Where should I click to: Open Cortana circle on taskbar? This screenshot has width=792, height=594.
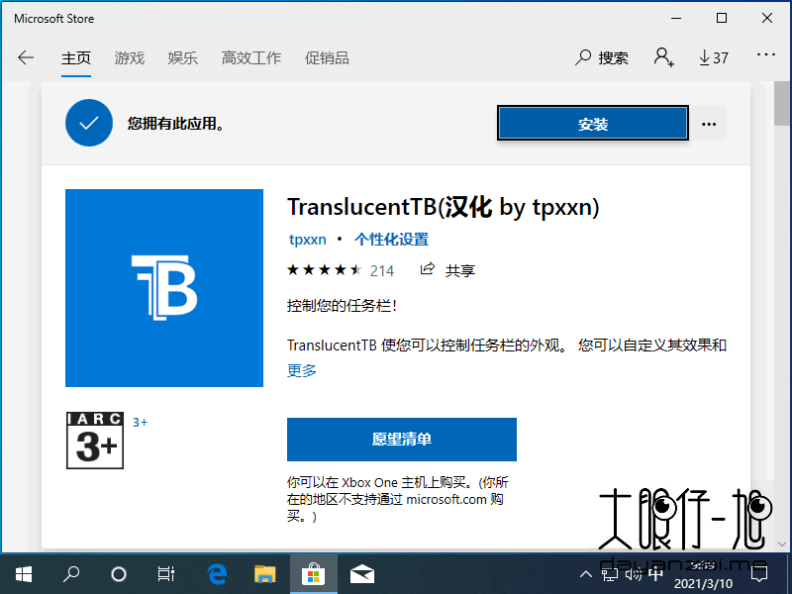pyautogui.click(x=118, y=574)
